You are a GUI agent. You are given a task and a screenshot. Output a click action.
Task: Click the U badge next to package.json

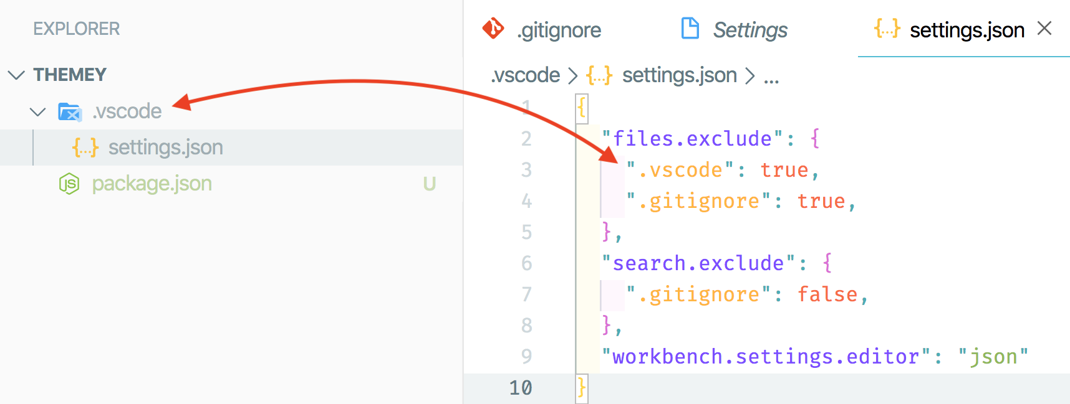point(430,184)
